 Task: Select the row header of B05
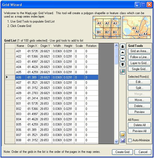click(10, 125)
